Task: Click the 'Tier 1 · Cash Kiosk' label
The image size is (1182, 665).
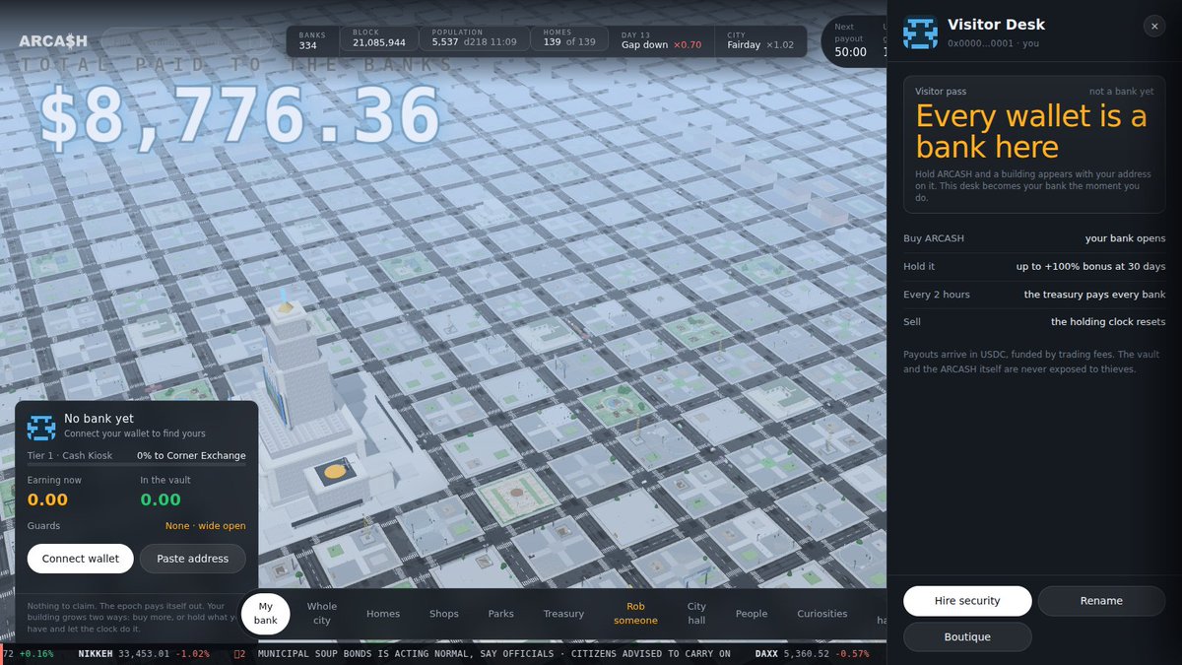Action: click(x=70, y=456)
